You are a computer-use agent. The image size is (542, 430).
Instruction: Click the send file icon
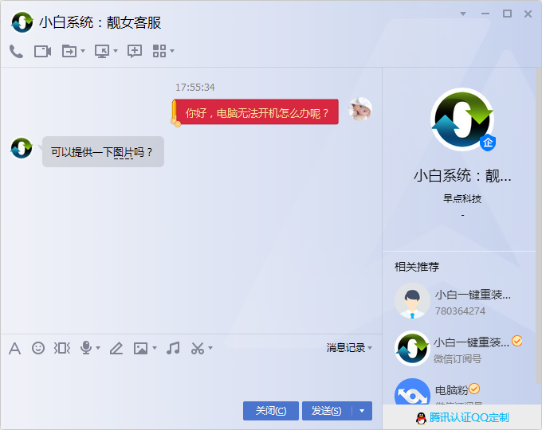(x=69, y=51)
